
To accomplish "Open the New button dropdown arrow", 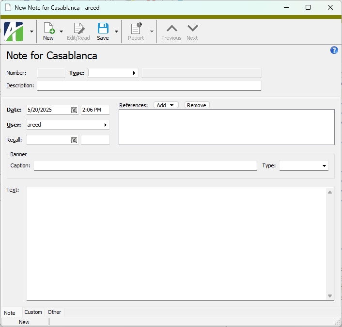I will click(x=62, y=32).
